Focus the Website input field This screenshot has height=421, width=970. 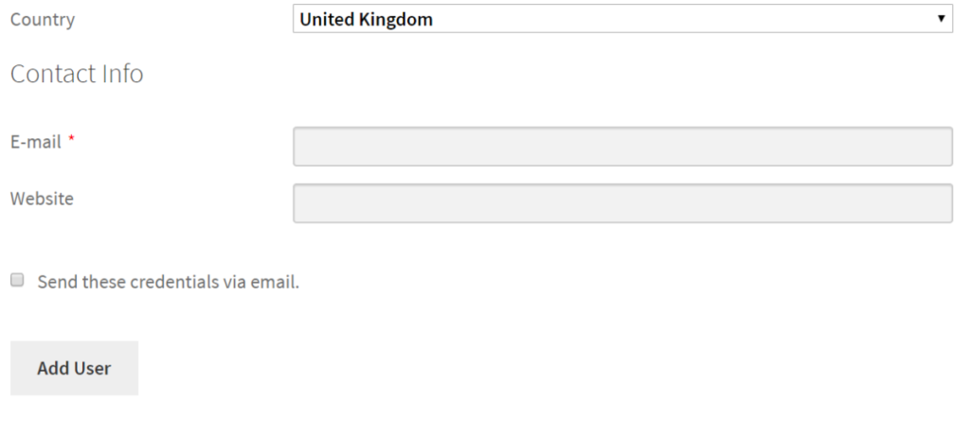[622, 202]
